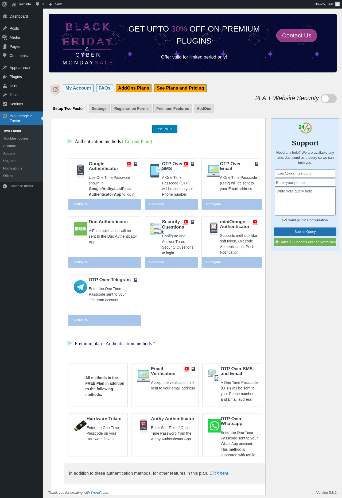Toggle 2FA + Website Security switch
The height and width of the screenshot is (498, 342).
[329, 99]
